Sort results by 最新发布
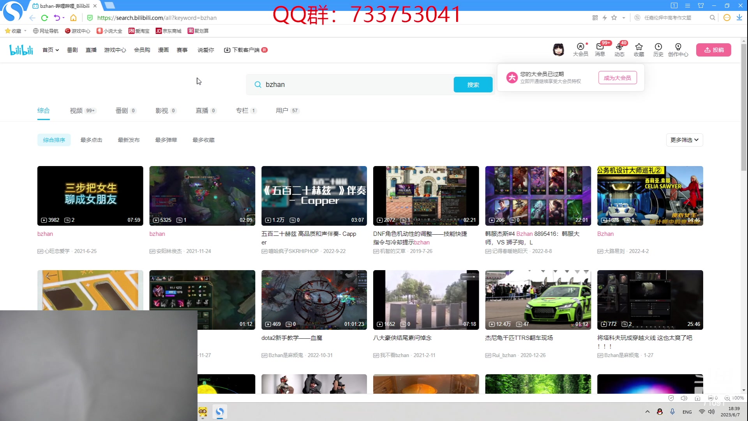 (x=129, y=140)
